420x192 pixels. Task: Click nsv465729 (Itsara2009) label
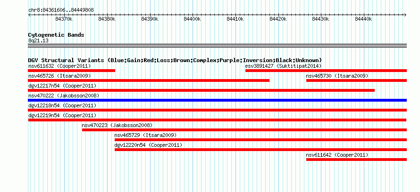tap(145, 135)
